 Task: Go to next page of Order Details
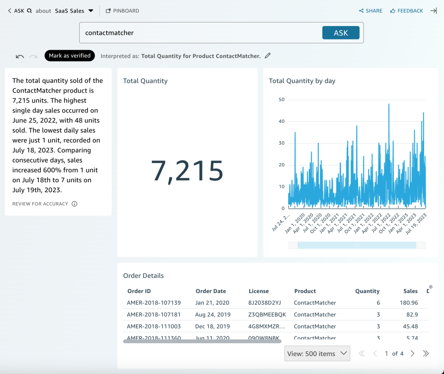click(413, 354)
